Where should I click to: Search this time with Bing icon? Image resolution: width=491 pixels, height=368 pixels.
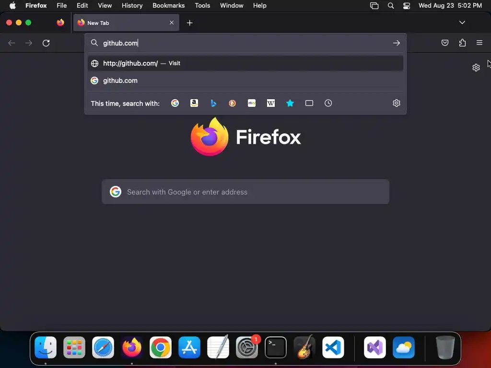pos(213,103)
